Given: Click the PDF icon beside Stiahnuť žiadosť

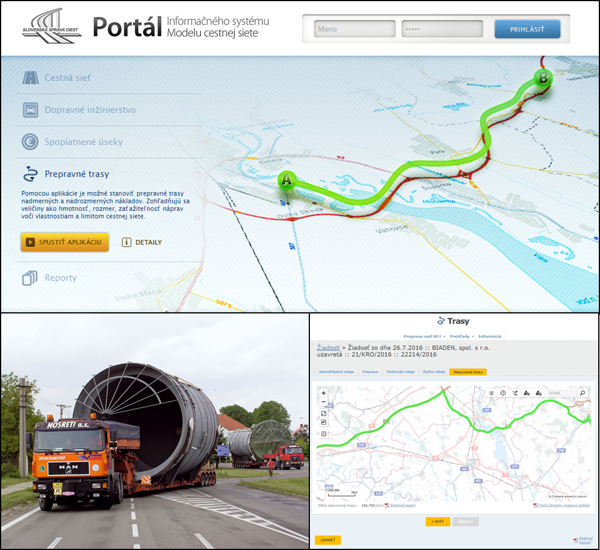Looking at the screenshot, I should [x=575, y=541].
